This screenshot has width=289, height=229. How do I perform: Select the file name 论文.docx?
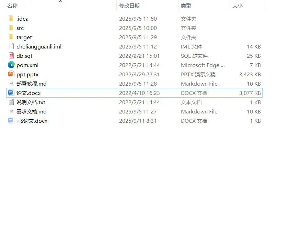(x=28, y=93)
